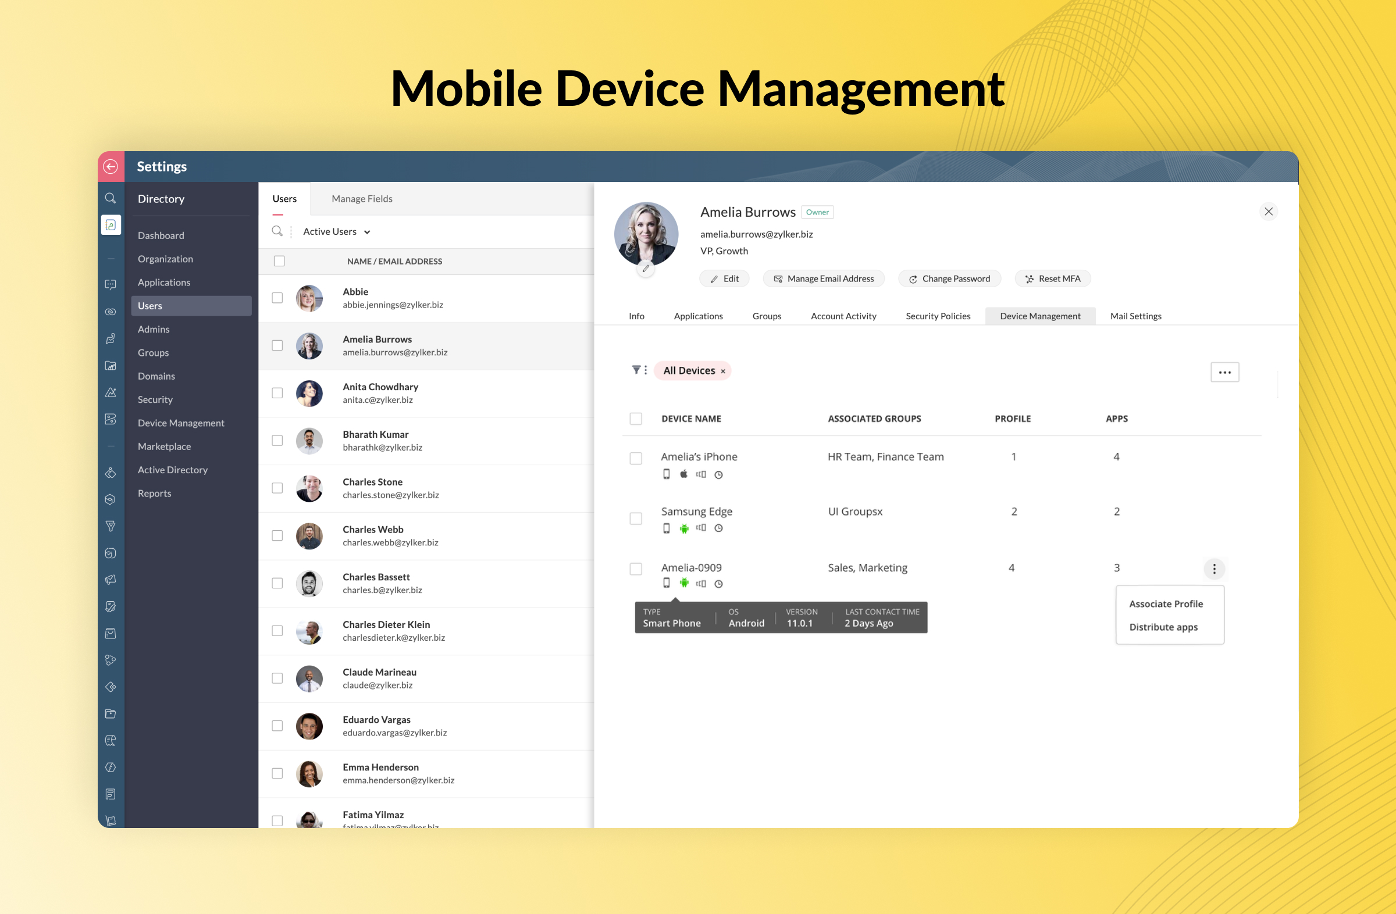The width and height of the screenshot is (1396, 914).
Task: Click Manage Email Address button
Action: (824, 279)
